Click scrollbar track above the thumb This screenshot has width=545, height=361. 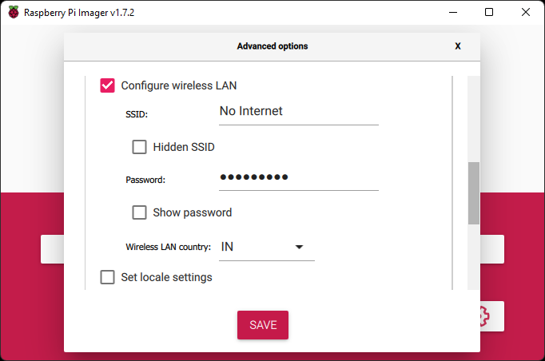point(473,119)
